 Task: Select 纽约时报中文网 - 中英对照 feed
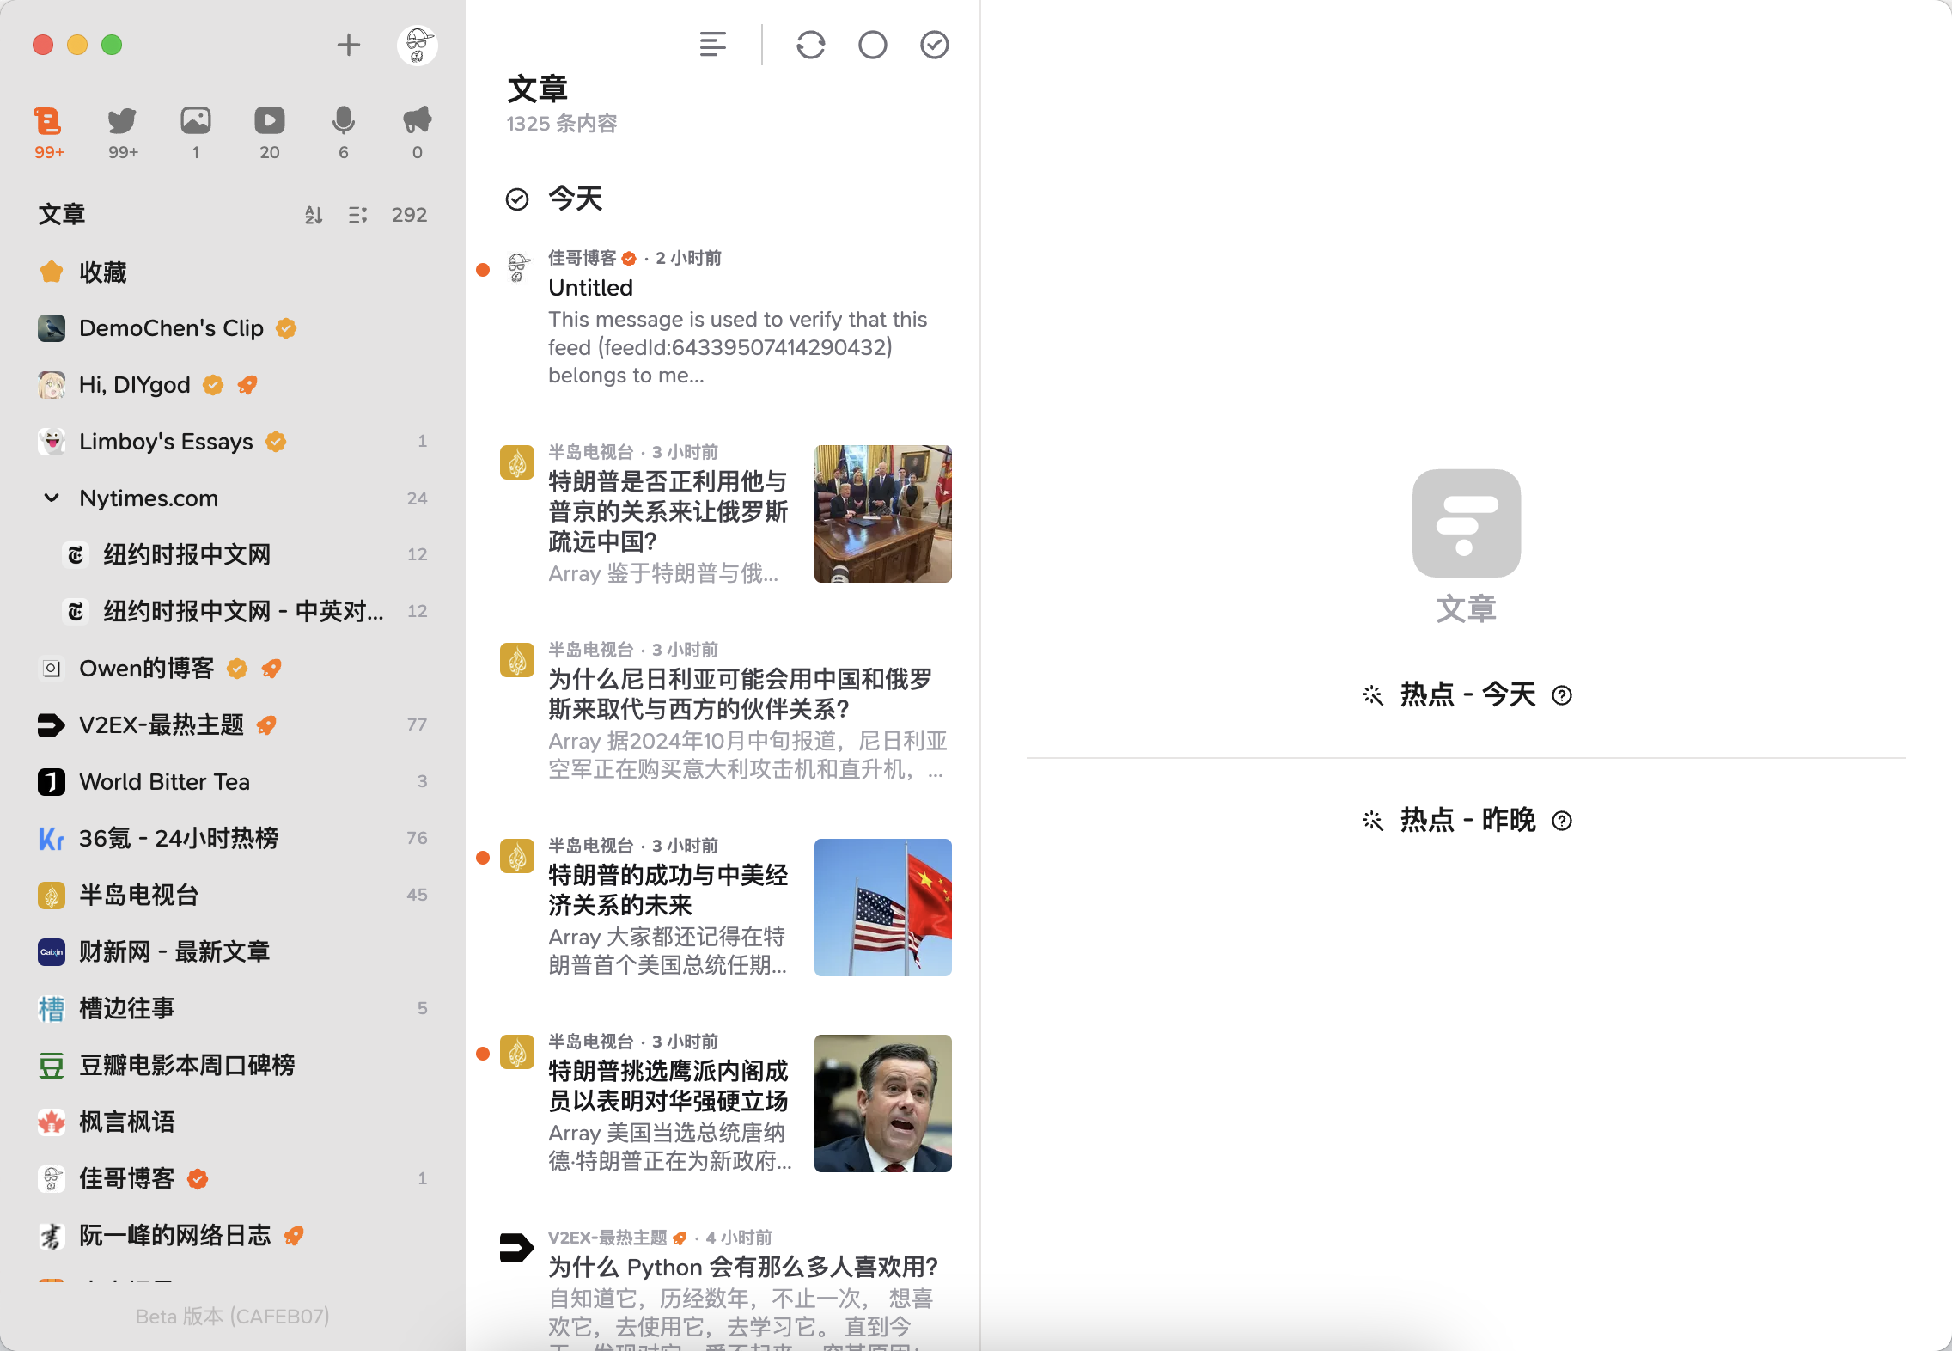point(232,612)
